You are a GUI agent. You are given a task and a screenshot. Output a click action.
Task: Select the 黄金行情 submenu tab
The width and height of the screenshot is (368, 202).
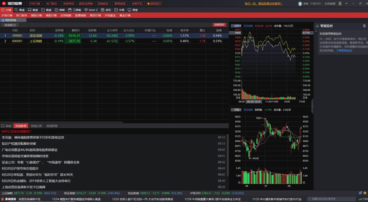[x=125, y=16]
